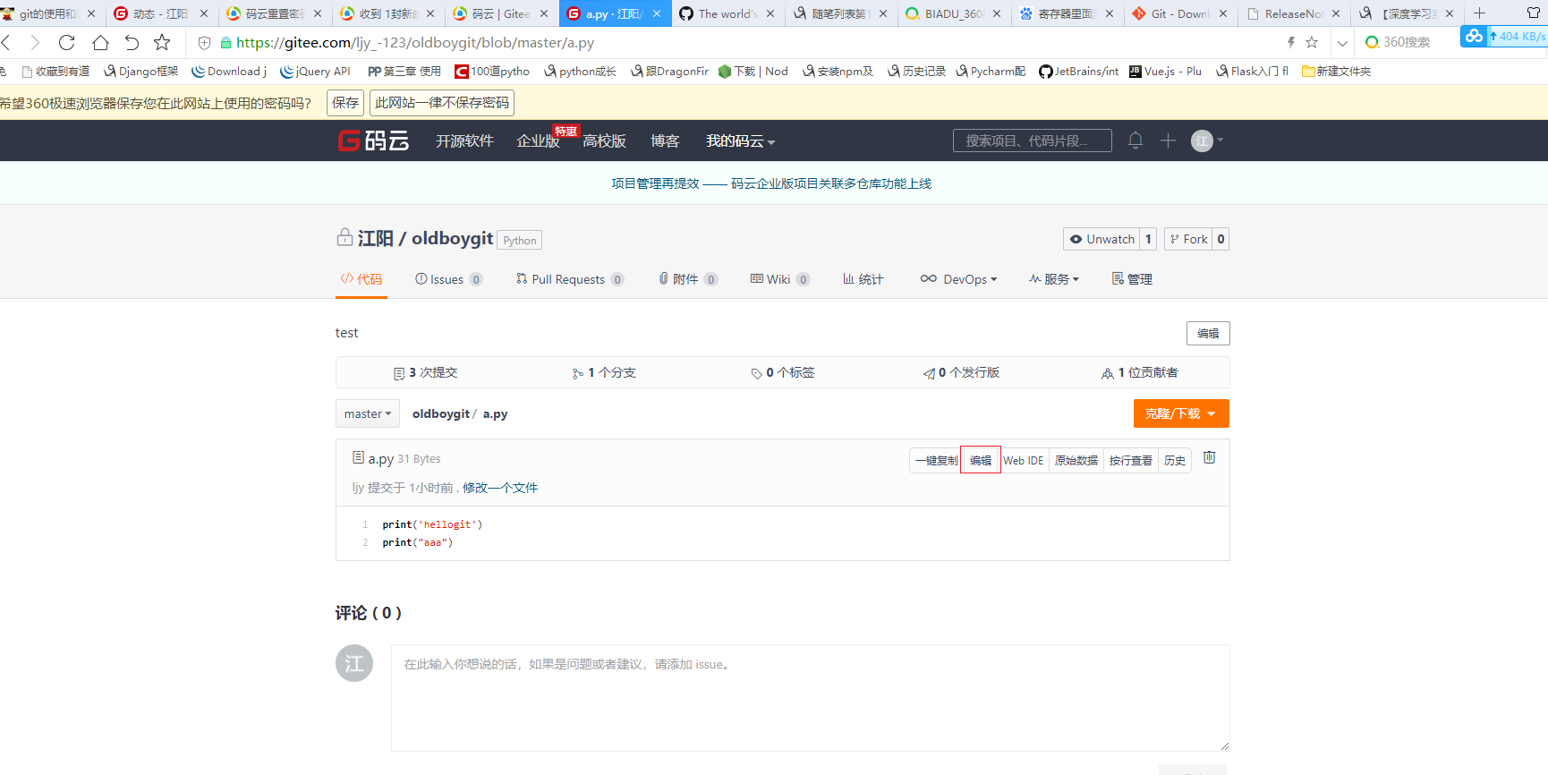Screen dimensions: 1548x775
Task: Open notifications bell icon
Action: pyautogui.click(x=1135, y=141)
